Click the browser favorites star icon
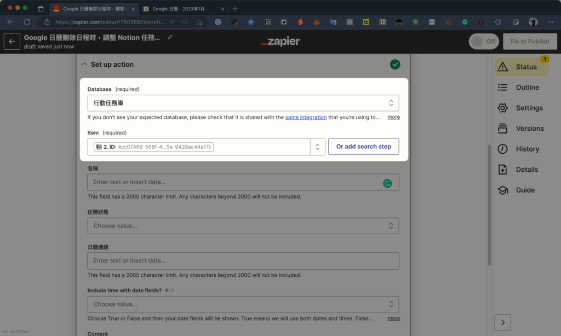The width and height of the screenshot is (561, 336). pyautogui.click(x=199, y=22)
